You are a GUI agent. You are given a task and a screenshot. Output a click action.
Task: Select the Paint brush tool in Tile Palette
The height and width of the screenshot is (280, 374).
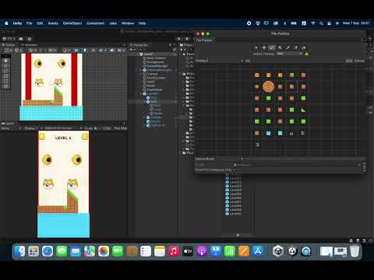(x=272, y=47)
